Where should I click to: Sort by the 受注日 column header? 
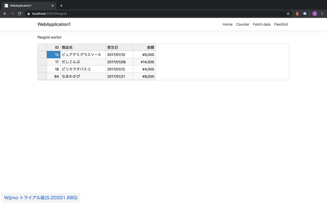click(x=119, y=47)
